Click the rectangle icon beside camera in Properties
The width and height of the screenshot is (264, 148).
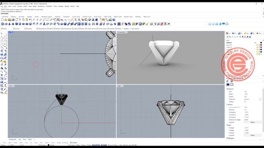point(232,85)
